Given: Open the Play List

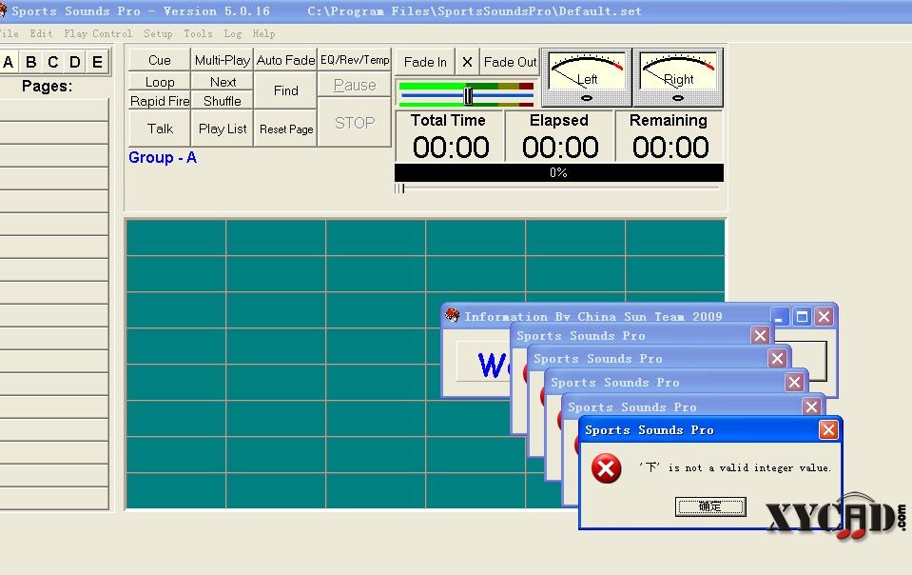Looking at the screenshot, I should [223, 129].
